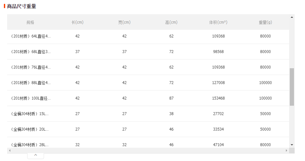Click the vertical scrollbar down arrow
The height and width of the screenshot is (161, 305).
(292, 145)
